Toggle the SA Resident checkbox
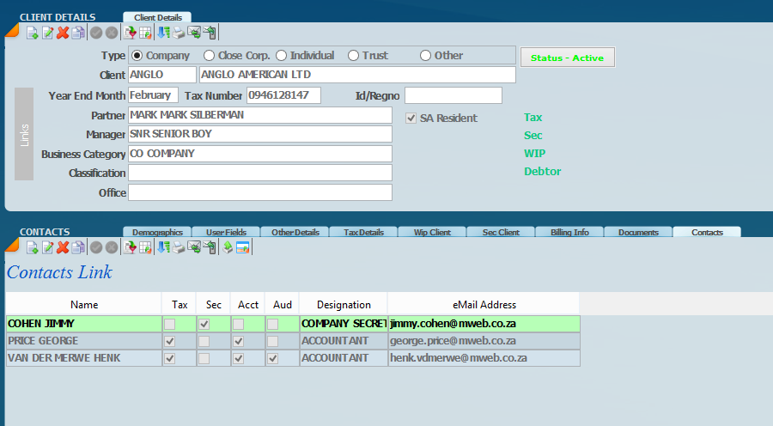Screen dimensions: 773x426 (x=411, y=119)
